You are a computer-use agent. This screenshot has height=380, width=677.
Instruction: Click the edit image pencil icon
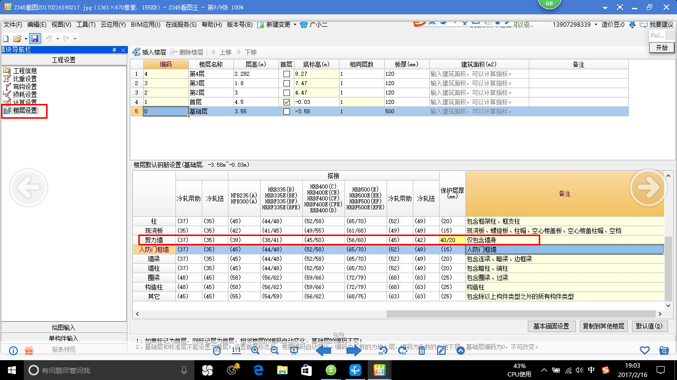point(441,351)
